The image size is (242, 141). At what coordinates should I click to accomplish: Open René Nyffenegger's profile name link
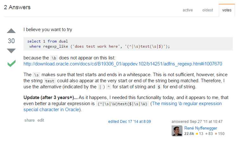pyautogui.click(x=201, y=128)
